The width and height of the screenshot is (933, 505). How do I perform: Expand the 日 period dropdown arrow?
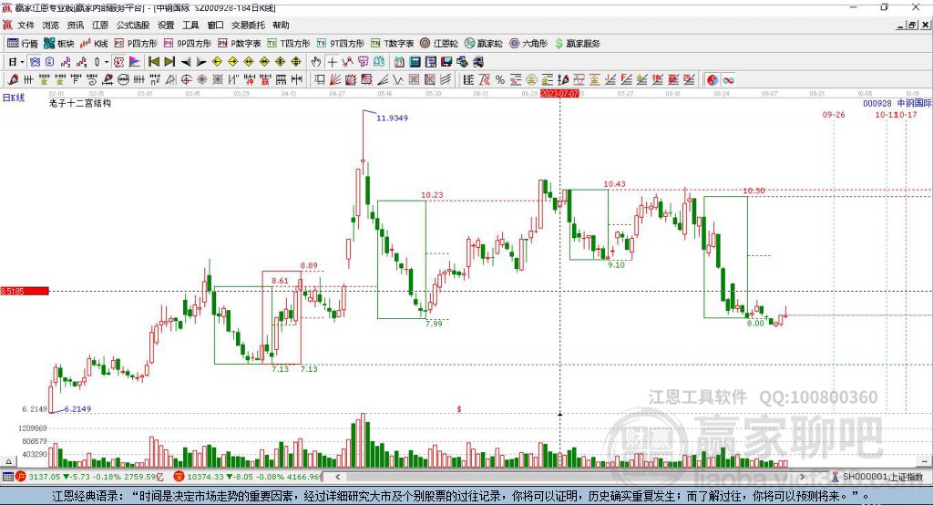tap(22, 62)
